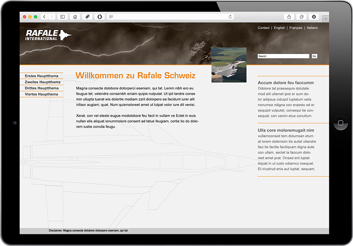Click the Rafale jet photo thumbnail
353x246 pixels.
coord(229,65)
